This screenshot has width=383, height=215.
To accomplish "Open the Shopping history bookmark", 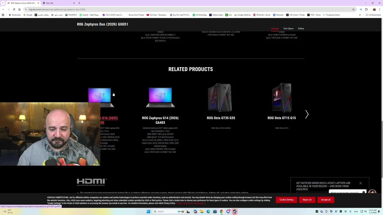I will coord(331,15).
